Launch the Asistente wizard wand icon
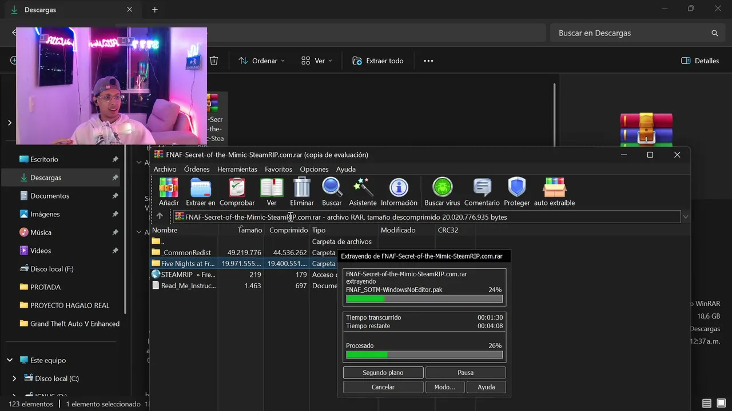 tap(363, 187)
